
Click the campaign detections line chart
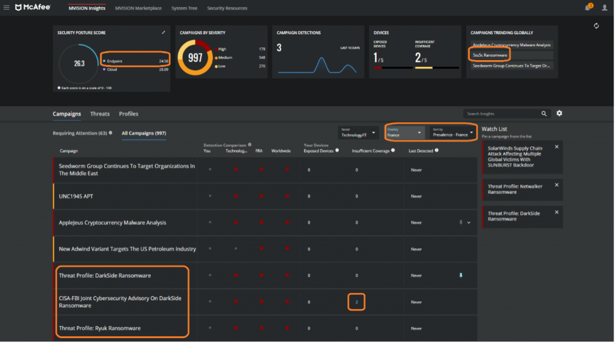tap(318, 65)
